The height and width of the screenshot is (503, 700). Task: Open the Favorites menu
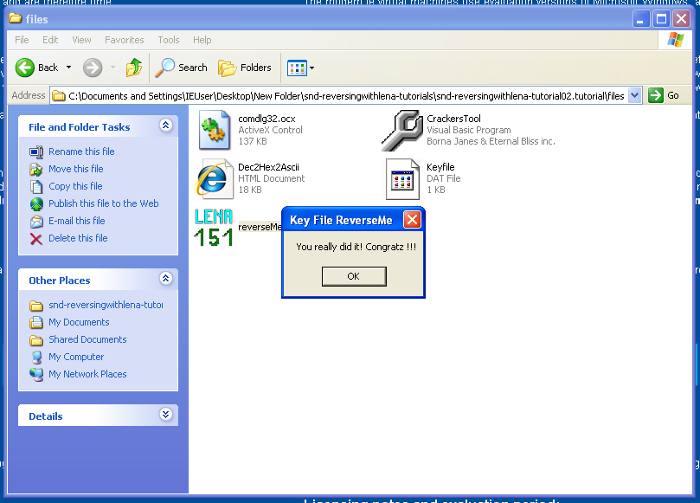(x=124, y=40)
